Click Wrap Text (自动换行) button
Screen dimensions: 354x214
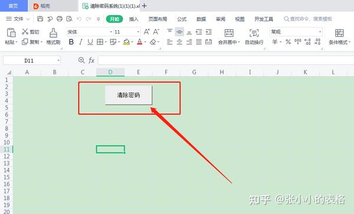point(254,37)
